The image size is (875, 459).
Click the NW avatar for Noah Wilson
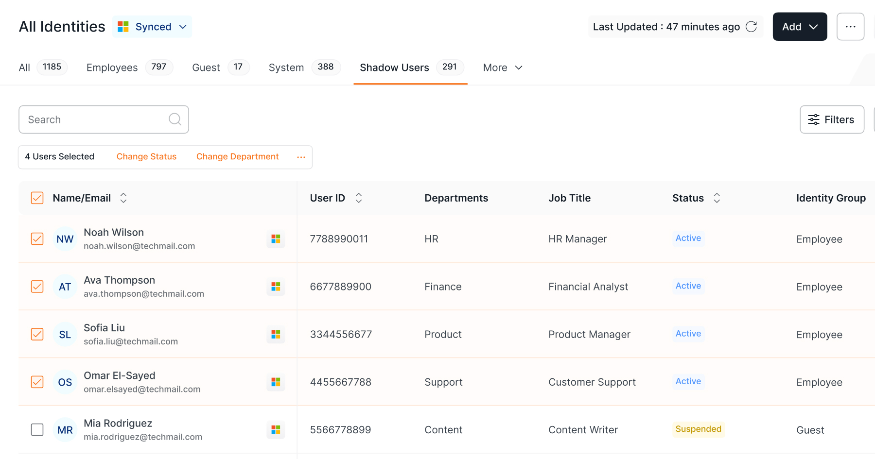coord(65,239)
